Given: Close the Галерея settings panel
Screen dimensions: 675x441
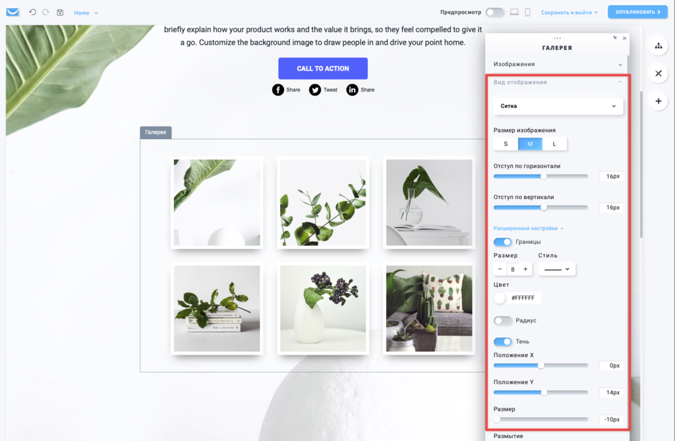Looking at the screenshot, I should tap(625, 38).
